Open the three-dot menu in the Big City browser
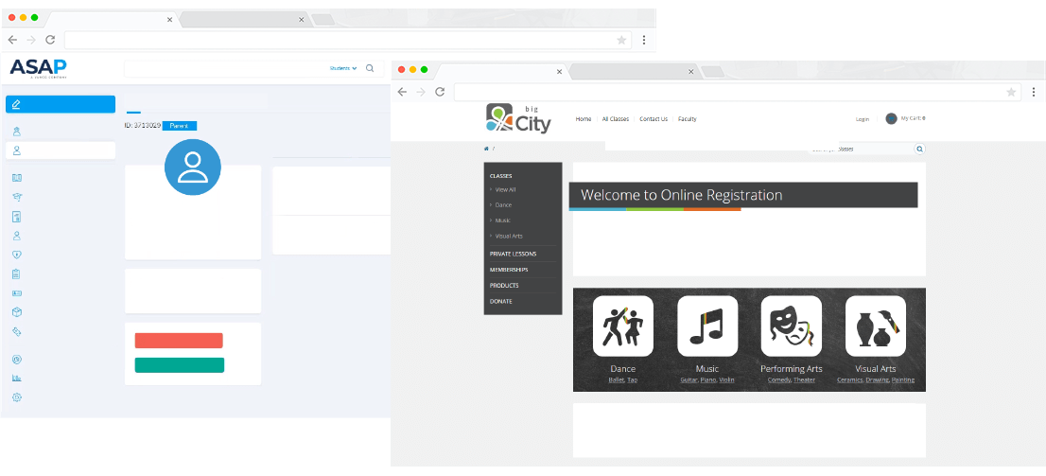 click(x=1034, y=92)
